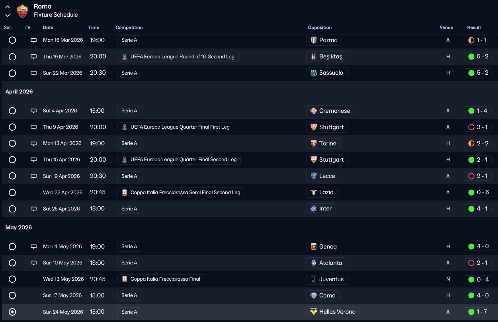Open the Serie A competition for Torino match
The width and height of the screenshot is (498, 322).
coord(129,143)
